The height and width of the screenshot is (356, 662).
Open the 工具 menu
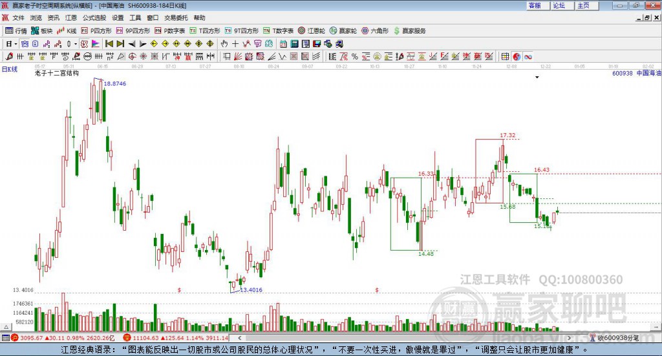click(135, 17)
